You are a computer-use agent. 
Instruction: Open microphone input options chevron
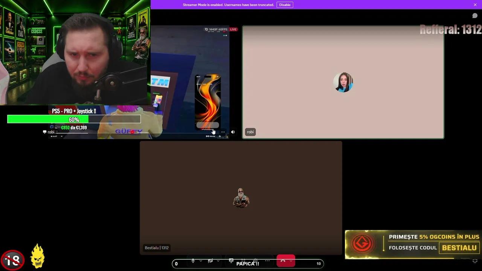(201, 261)
